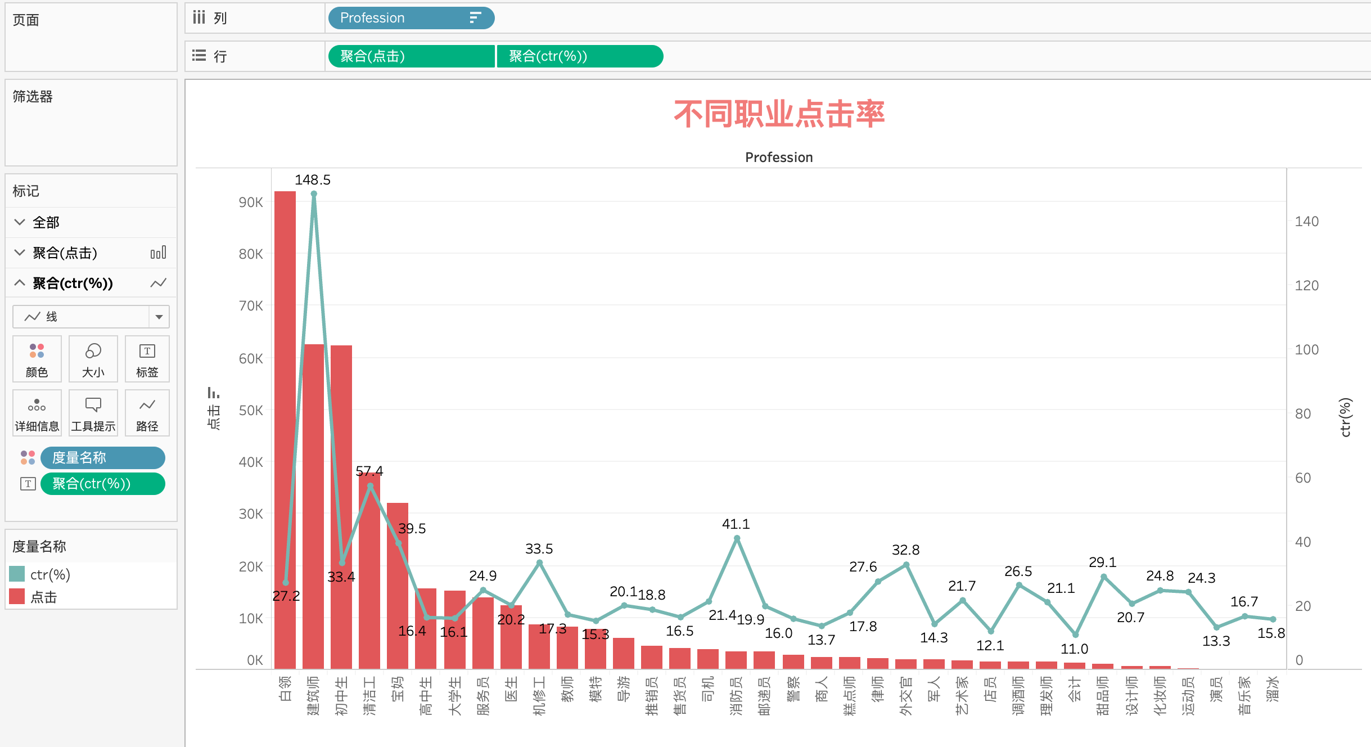Click the 度量名称 legend header
1371x747 pixels.
click(x=39, y=546)
